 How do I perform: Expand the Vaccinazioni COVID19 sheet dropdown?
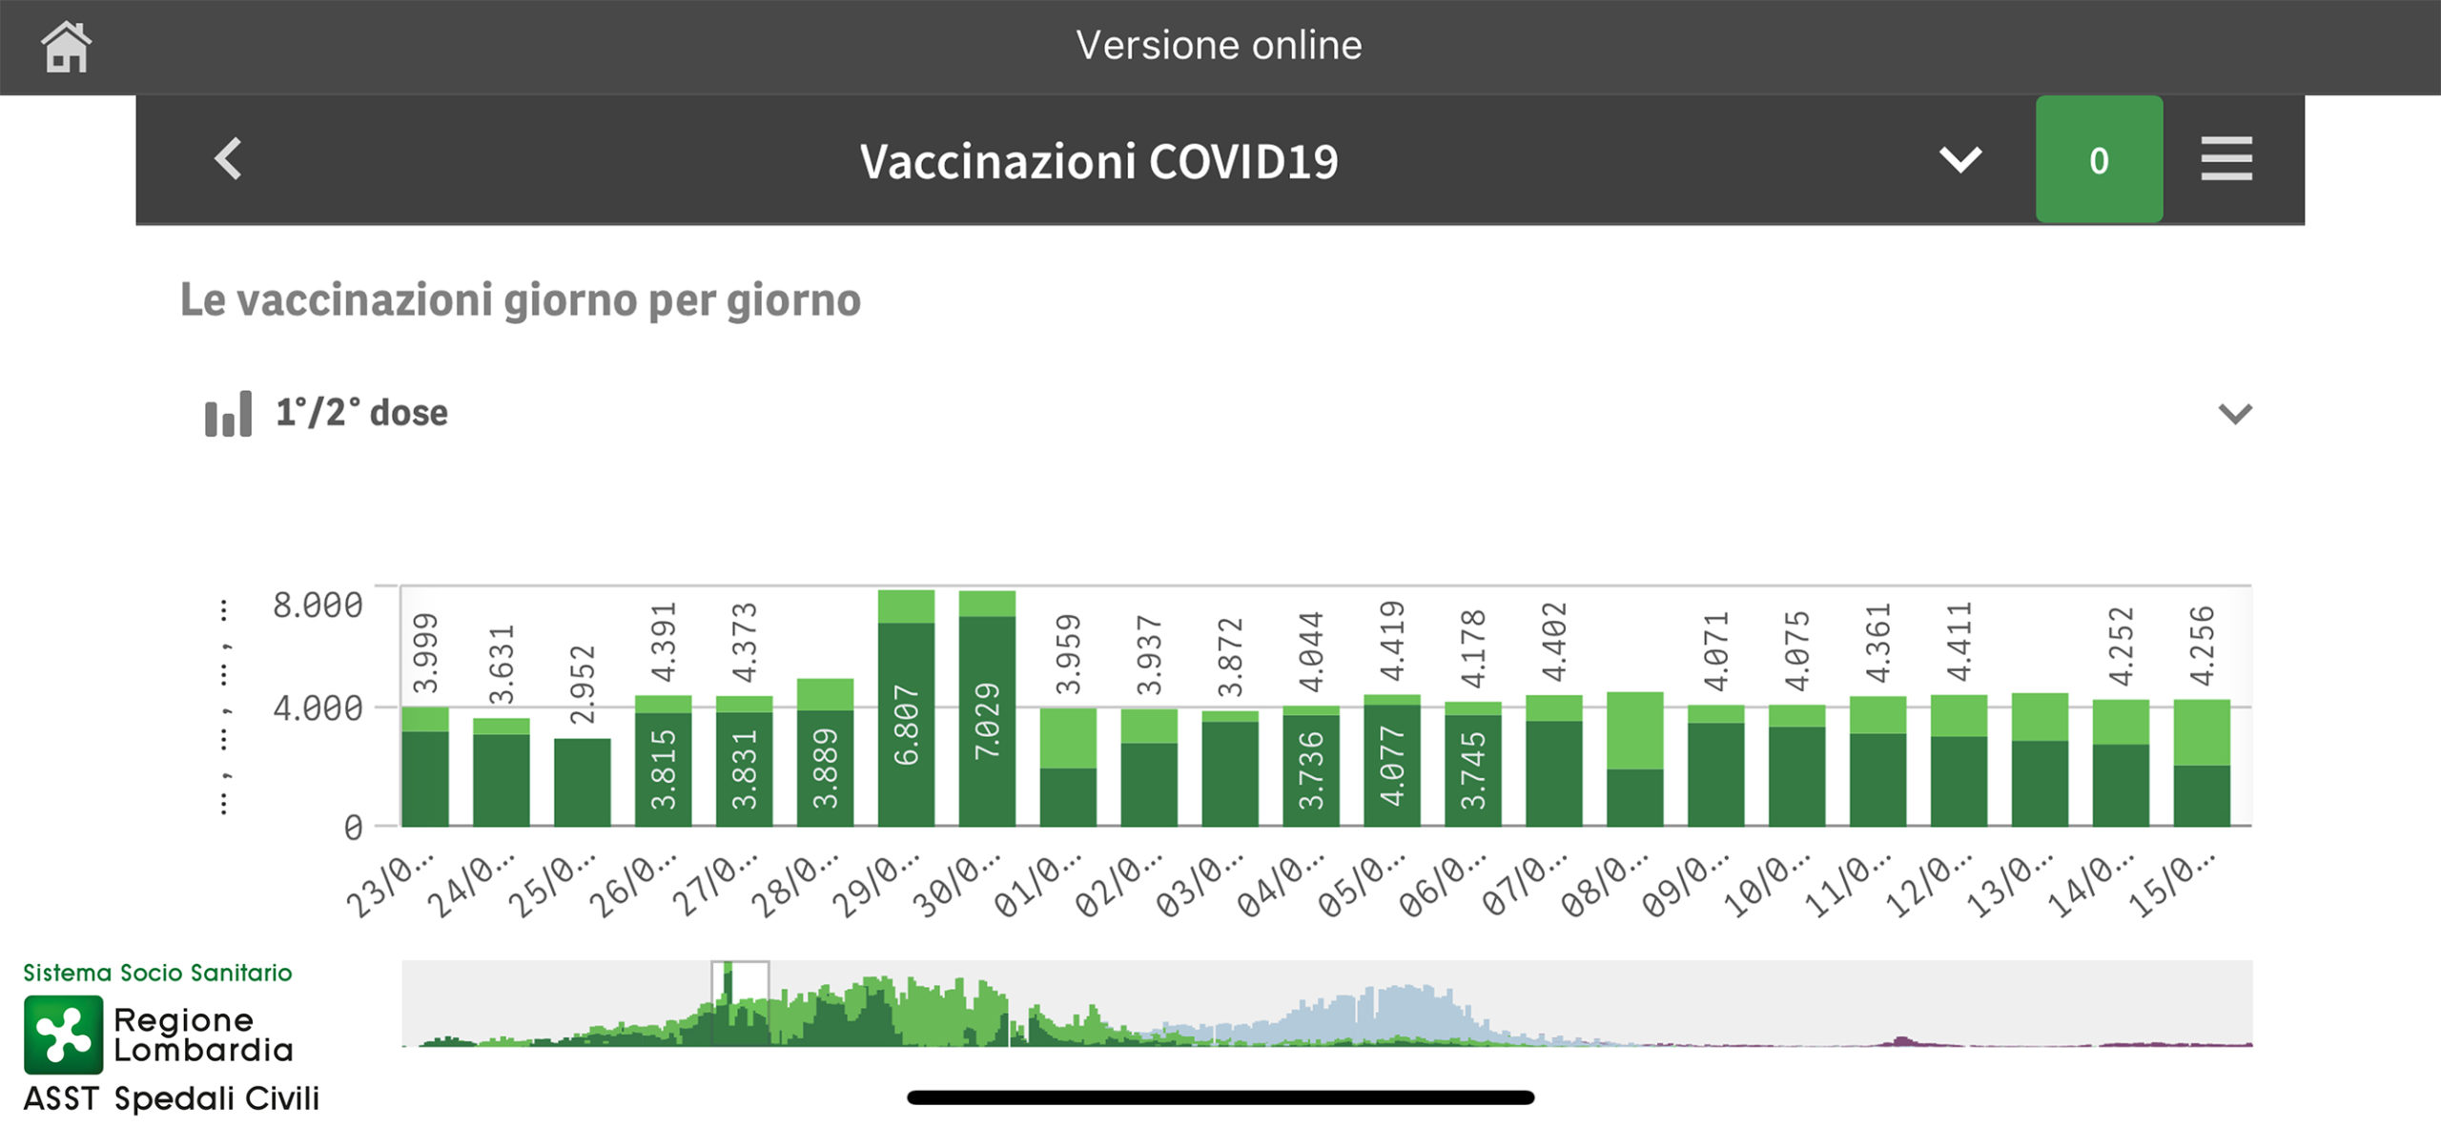(1960, 159)
